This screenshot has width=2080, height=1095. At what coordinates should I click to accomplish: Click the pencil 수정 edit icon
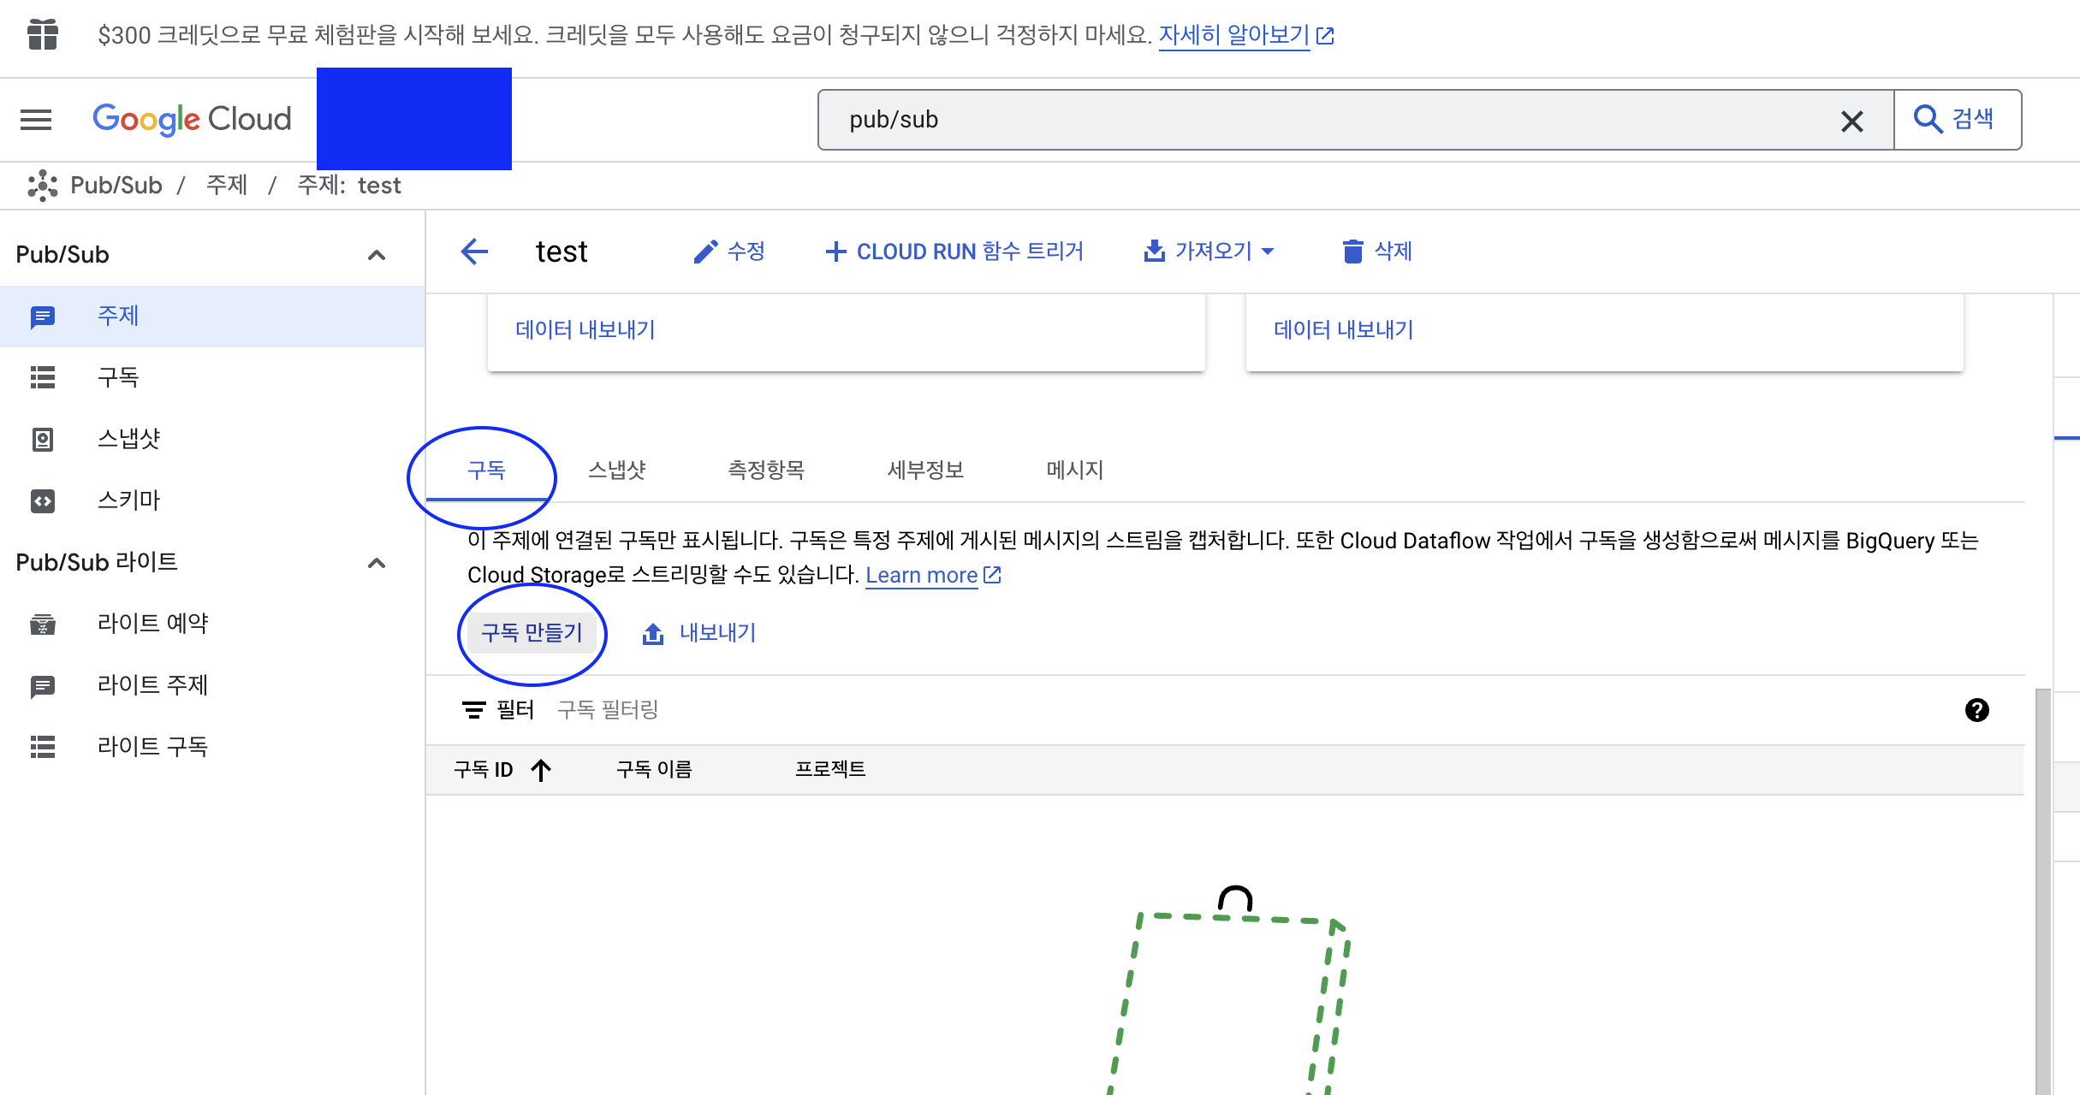705,252
